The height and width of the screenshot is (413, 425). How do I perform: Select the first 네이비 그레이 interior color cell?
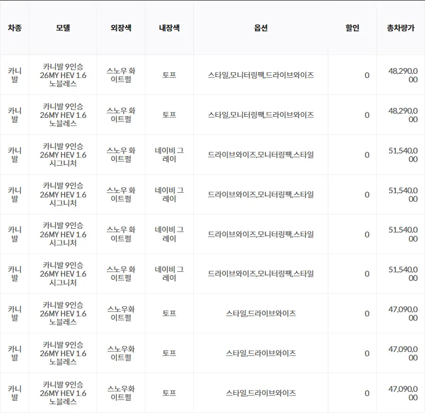[169, 155]
